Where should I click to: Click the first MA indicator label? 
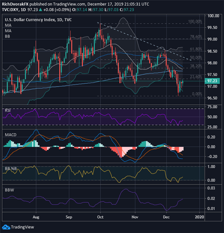click(x=8, y=25)
